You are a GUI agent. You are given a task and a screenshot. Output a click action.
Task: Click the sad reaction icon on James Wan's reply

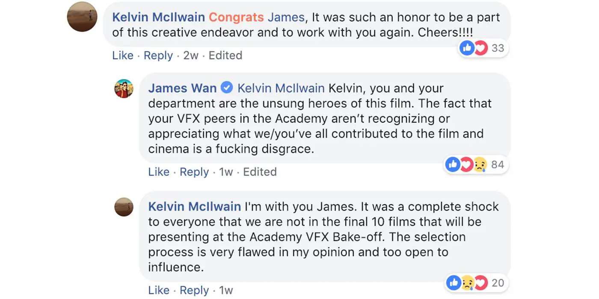tap(480, 164)
